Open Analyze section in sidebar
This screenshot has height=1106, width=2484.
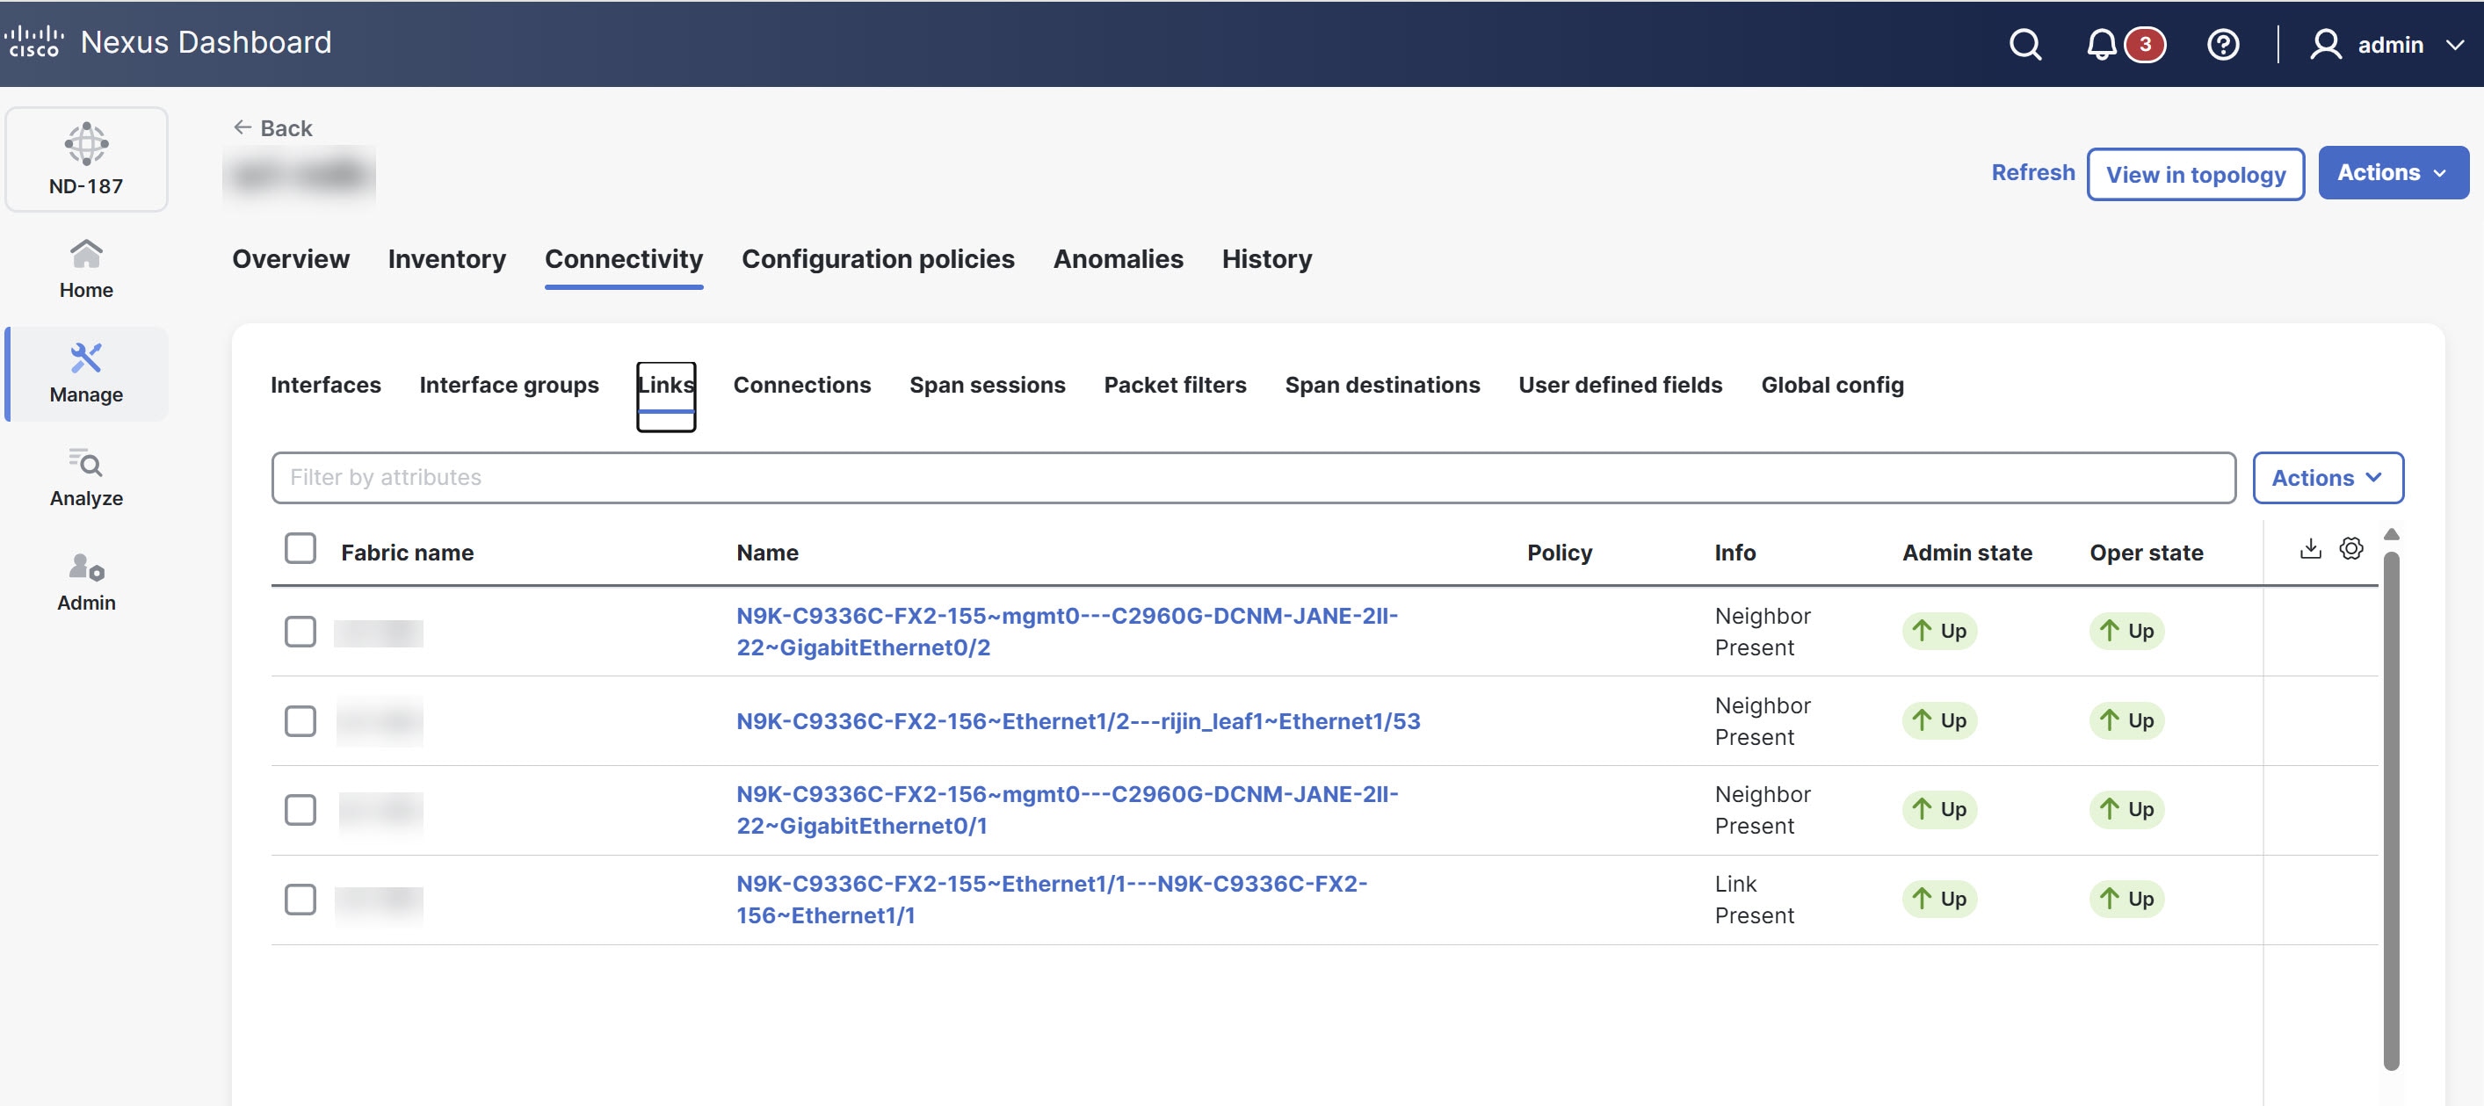pos(86,477)
